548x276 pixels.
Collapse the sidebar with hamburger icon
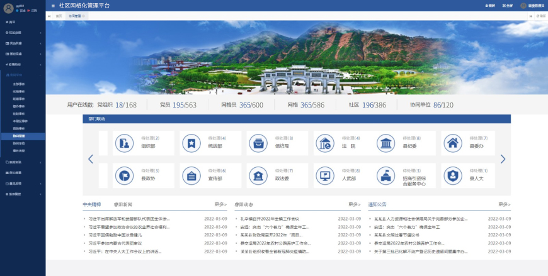53,6
